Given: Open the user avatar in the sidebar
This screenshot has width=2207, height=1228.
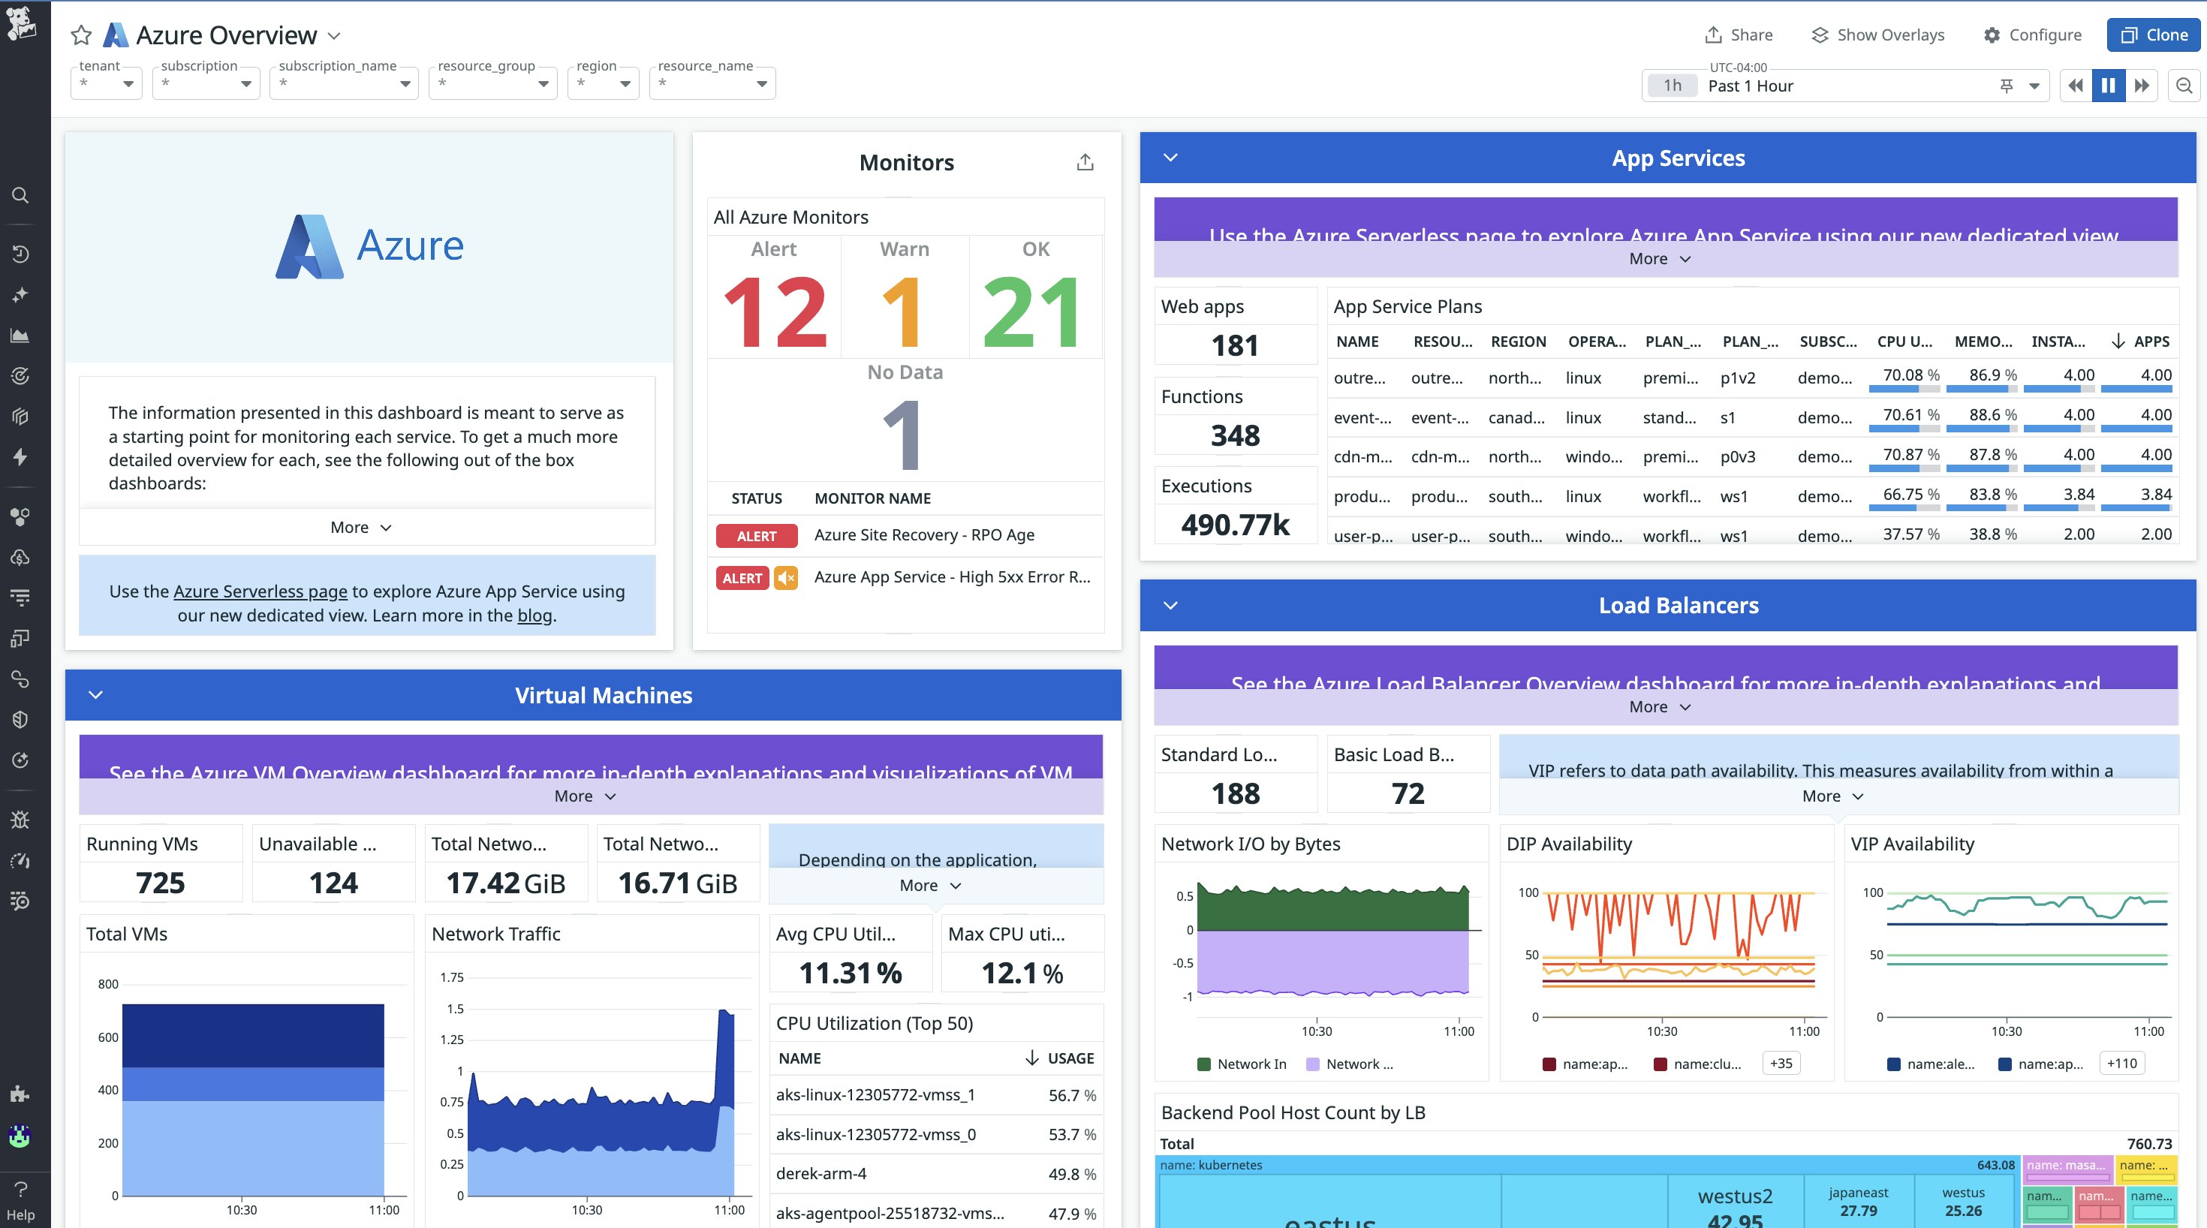Looking at the screenshot, I should click(x=20, y=1136).
